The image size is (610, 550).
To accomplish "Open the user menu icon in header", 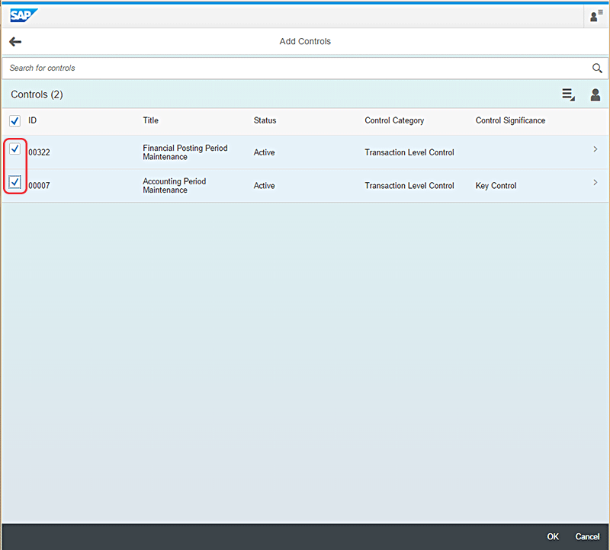I will pos(596,16).
